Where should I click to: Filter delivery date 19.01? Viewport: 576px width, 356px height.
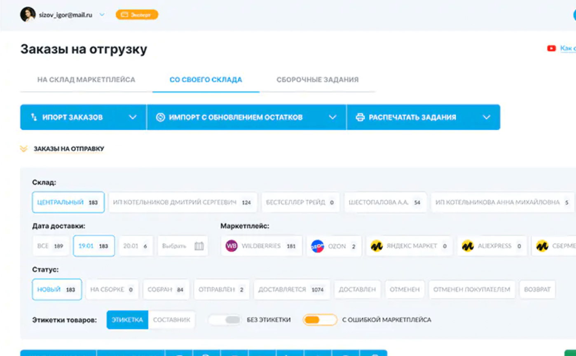coord(94,246)
